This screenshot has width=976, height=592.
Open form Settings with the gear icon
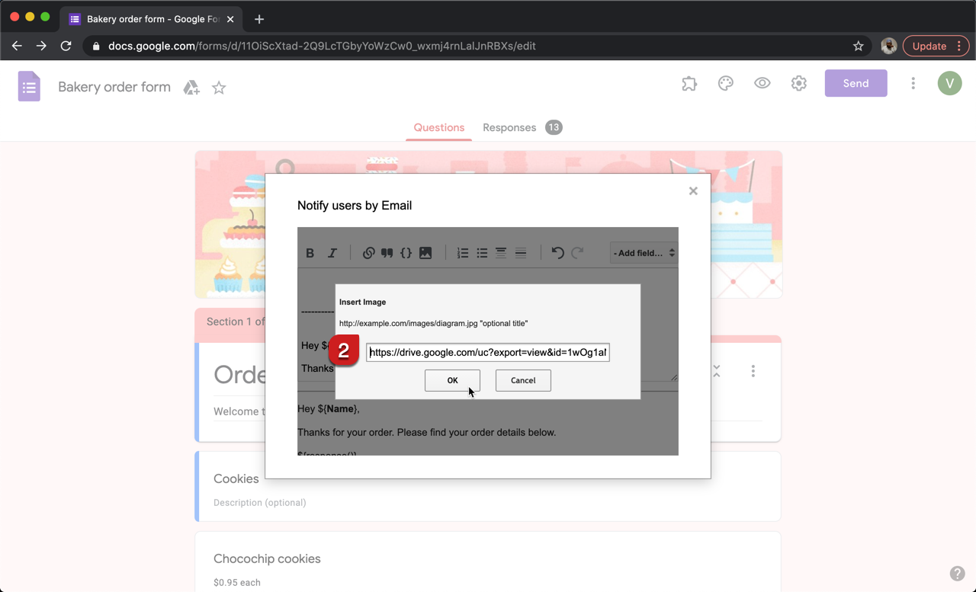click(x=798, y=83)
